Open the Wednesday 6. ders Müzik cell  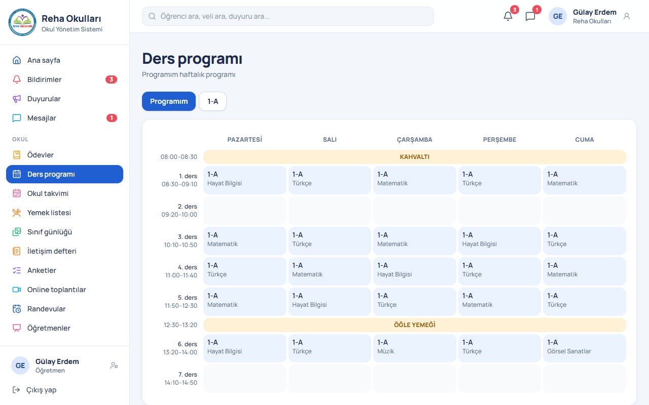pyautogui.click(x=415, y=348)
